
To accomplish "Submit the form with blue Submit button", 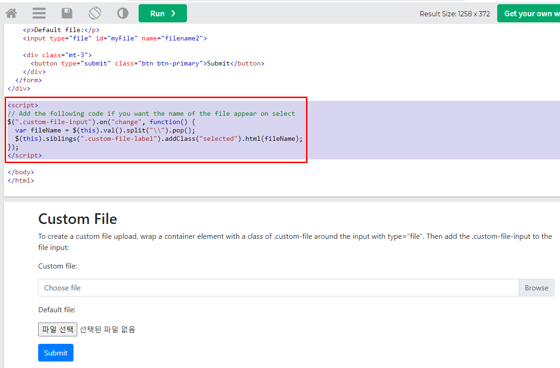I will click(x=56, y=353).
